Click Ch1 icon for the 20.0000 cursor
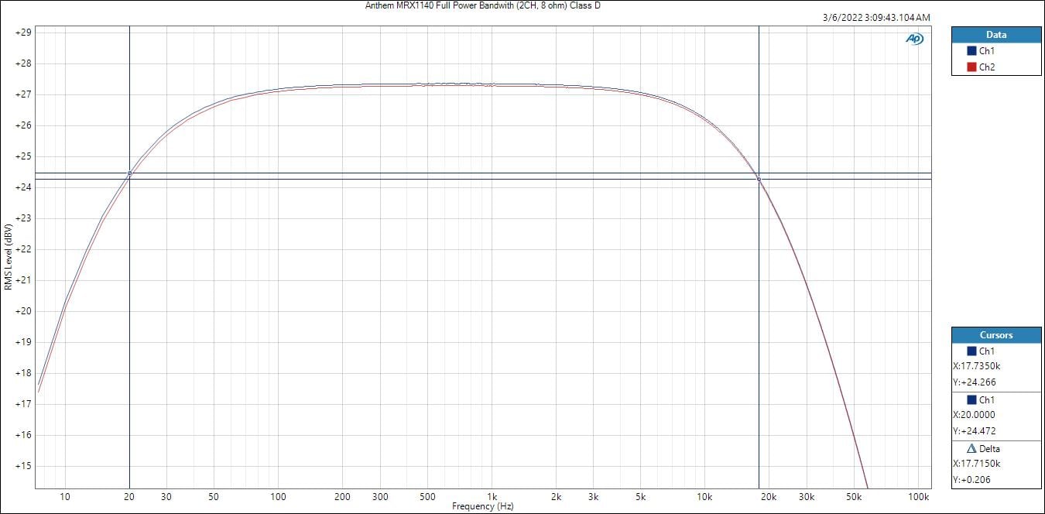The width and height of the screenshot is (1045, 514). 971,400
